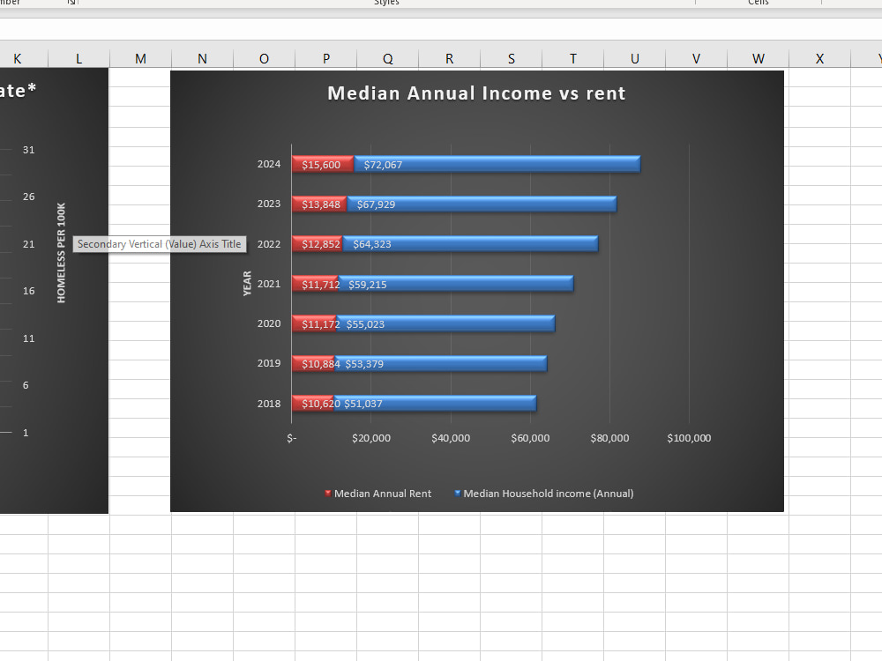Select column N header
Image resolution: width=882 pixels, height=661 pixels.
tap(203, 58)
